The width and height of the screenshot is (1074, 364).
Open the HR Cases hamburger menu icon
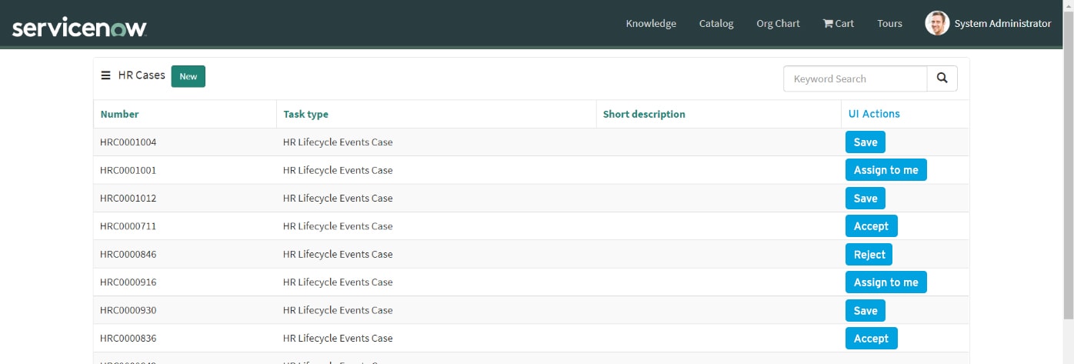point(106,75)
